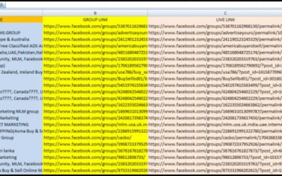The width and height of the screenshot is (282, 176).
Task: Click the fx insert function icon
Action: 2,5
